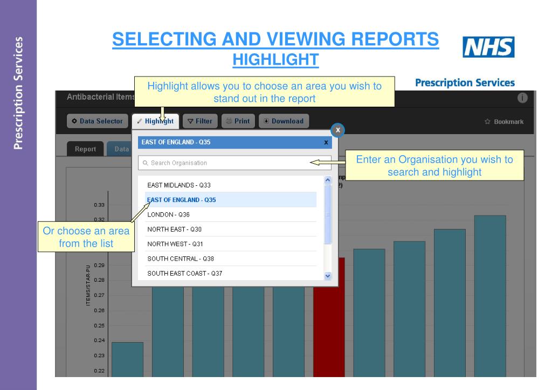Download the report data

tap(284, 121)
